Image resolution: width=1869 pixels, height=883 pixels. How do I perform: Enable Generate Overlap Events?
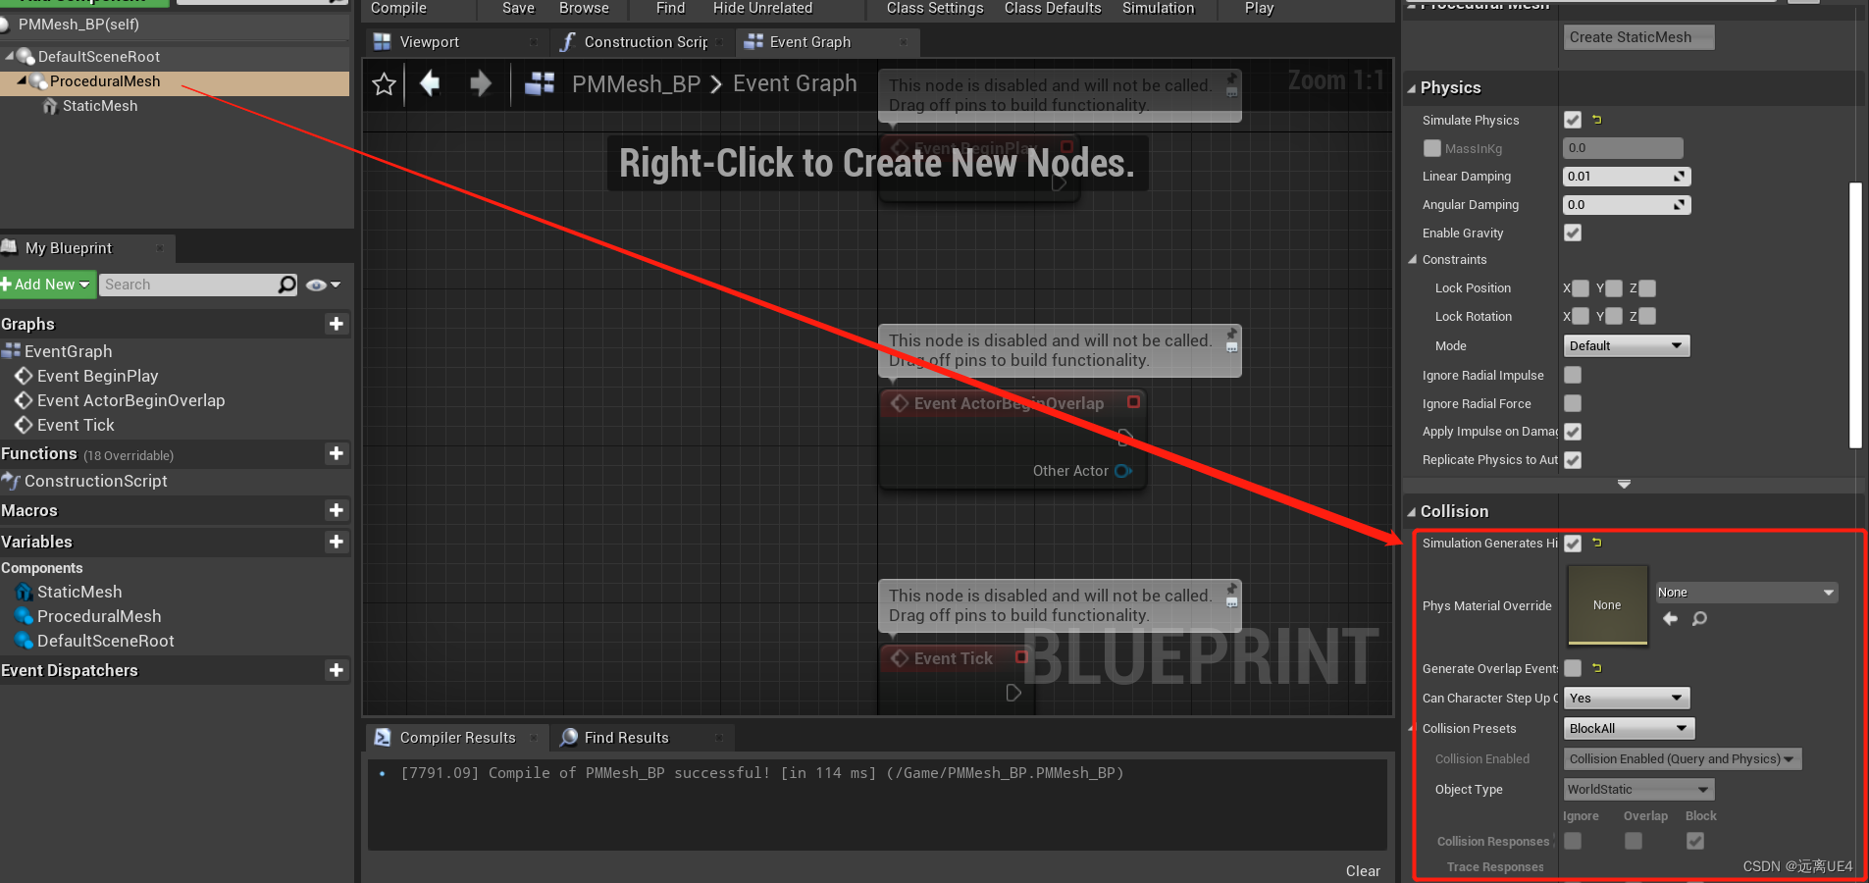(x=1573, y=668)
